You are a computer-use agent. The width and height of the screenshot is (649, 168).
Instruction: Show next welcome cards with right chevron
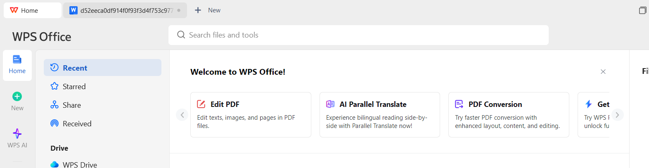[x=617, y=115]
